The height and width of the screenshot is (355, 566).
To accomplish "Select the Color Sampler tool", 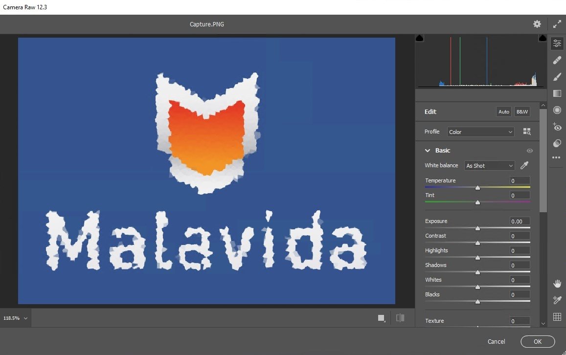I will click(x=557, y=300).
